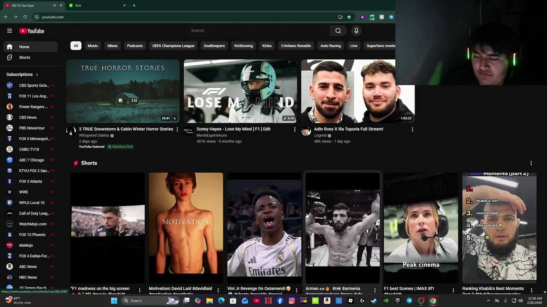The width and height of the screenshot is (547, 307).
Task: Play the Peak cinema F1 short
Action: tap(421, 228)
